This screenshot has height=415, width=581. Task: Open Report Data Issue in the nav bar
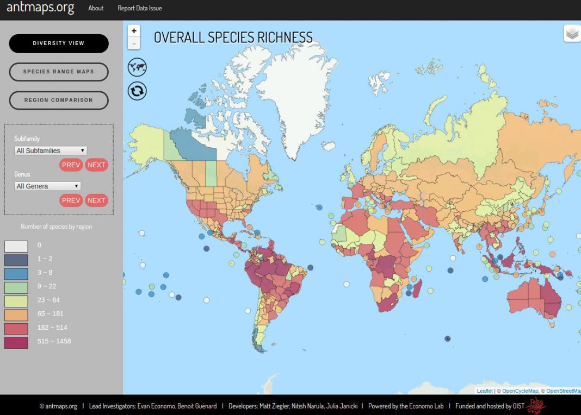(140, 8)
